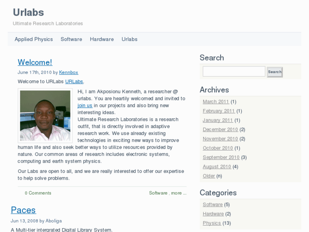Open October 2010 archive
This screenshot has height=232, width=309.
218,148
